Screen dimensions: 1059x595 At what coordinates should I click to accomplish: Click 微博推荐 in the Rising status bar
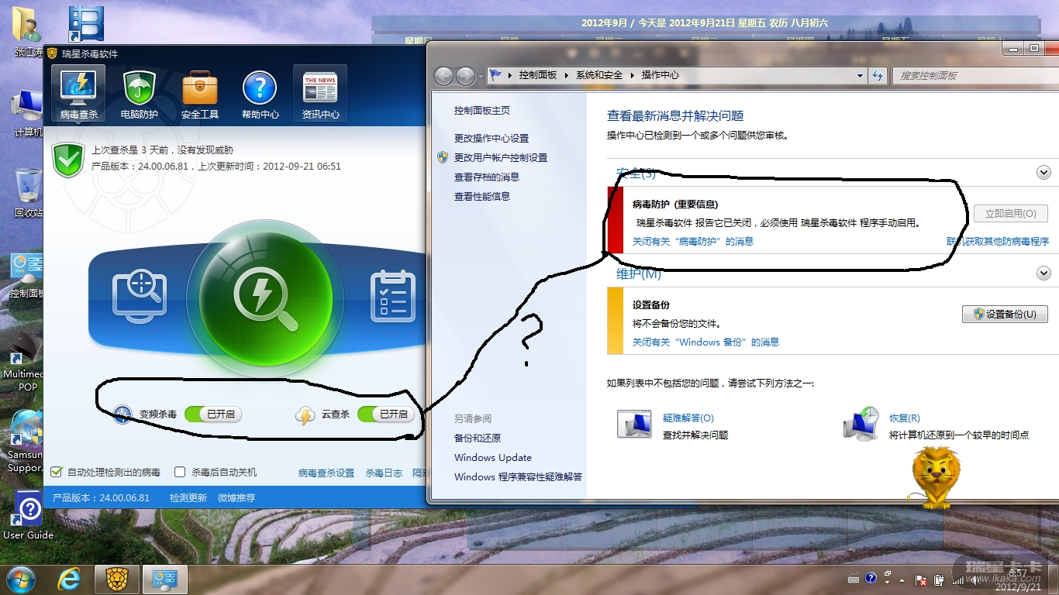(x=236, y=497)
